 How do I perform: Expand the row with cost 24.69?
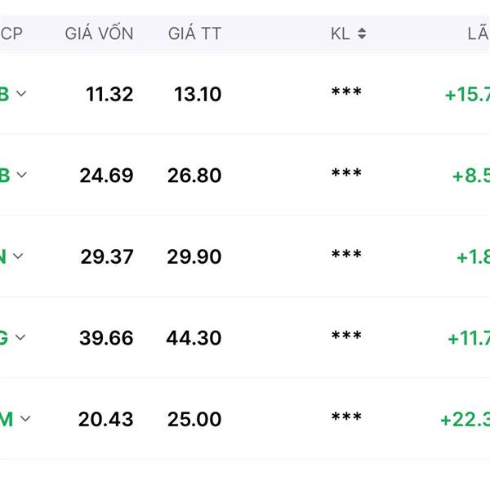(x=21, y=175)
